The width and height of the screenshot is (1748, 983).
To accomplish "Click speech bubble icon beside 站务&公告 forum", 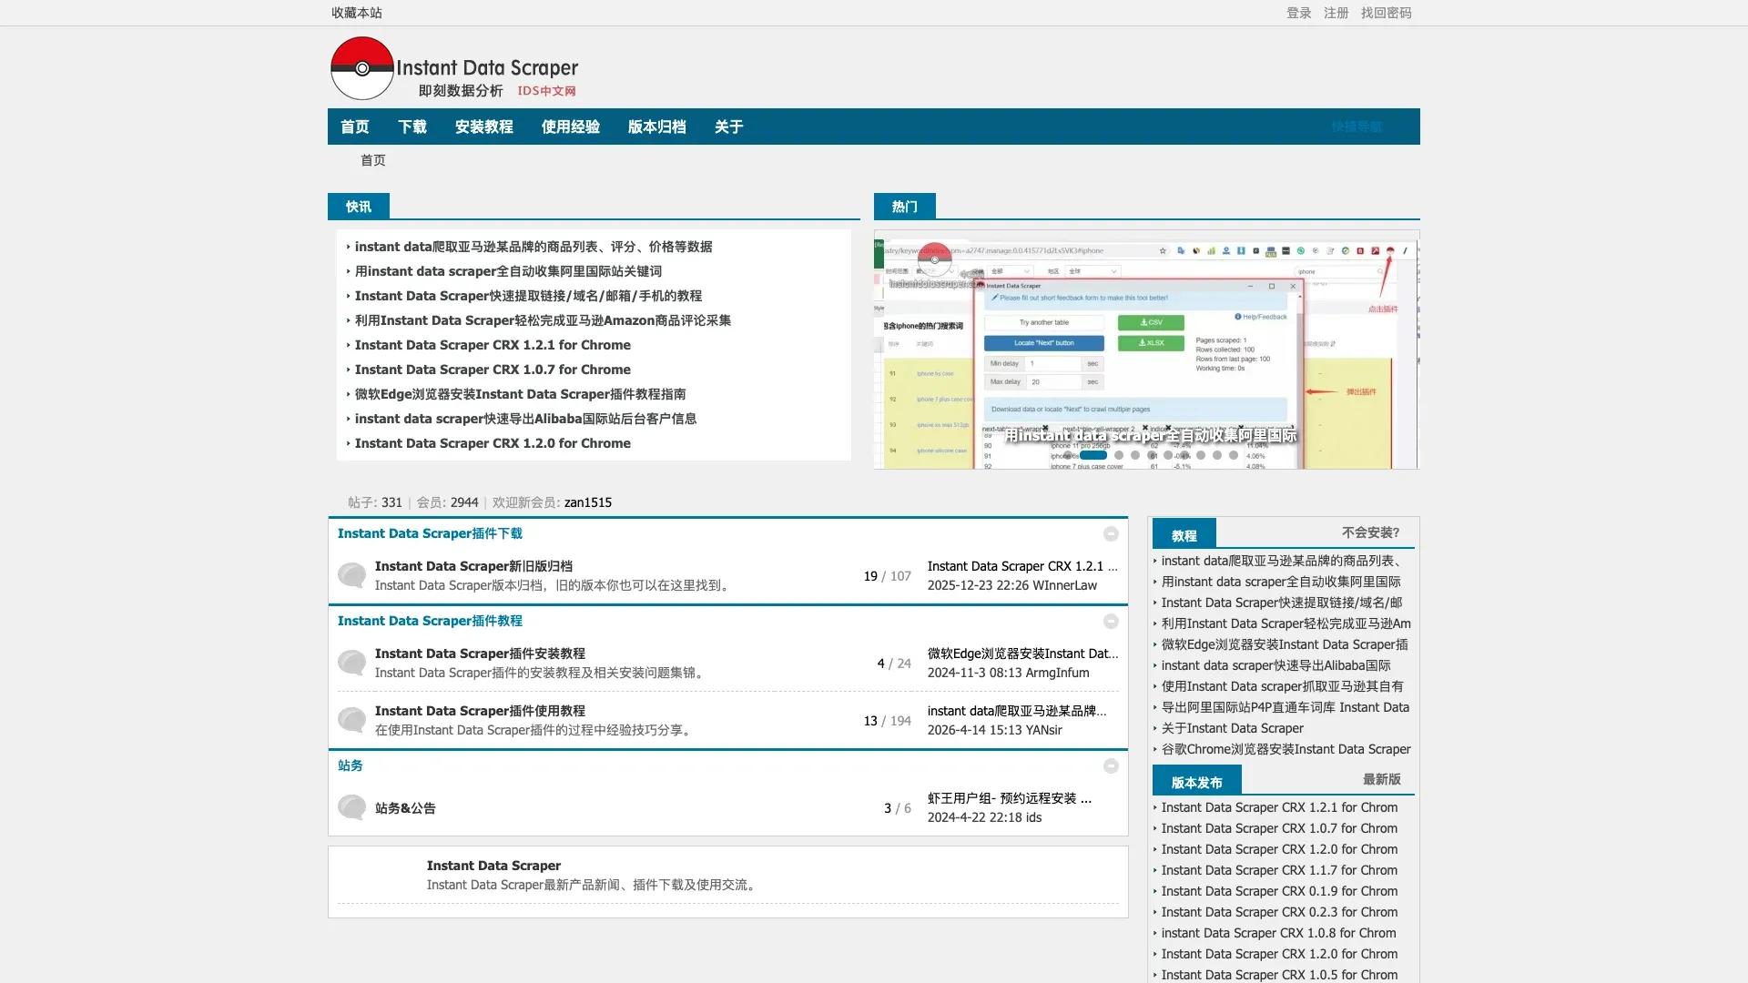I will point(351,807).
